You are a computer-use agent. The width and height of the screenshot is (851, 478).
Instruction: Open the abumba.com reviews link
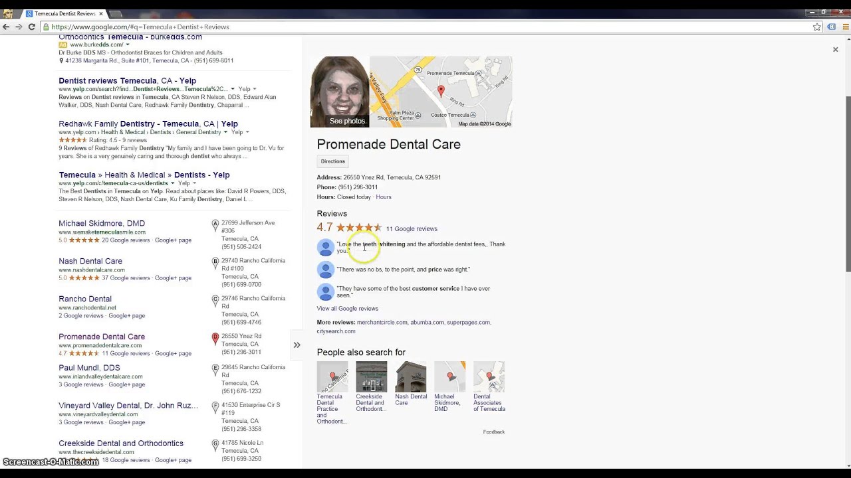(427, 323)
